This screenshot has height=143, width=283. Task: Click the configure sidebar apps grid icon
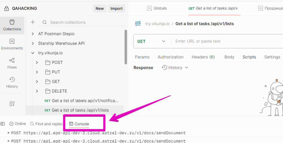(12, 104)
